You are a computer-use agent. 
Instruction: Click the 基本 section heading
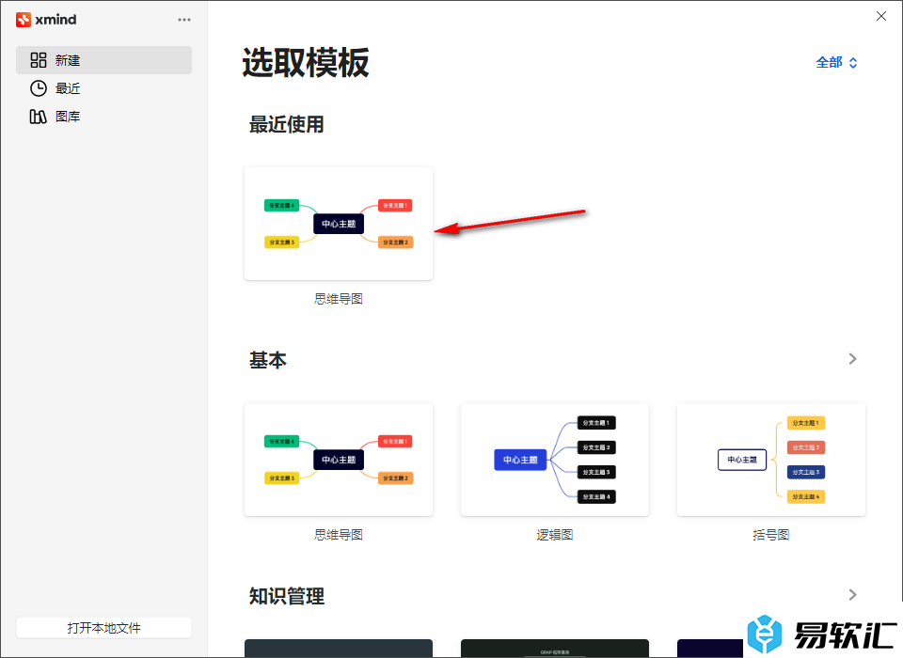(268, 360)
